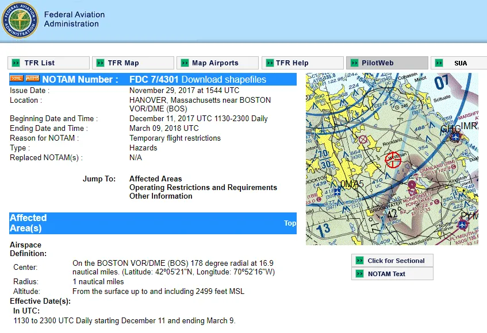Click the FAA seal logo
This screenshot has height=333, width=487.
pyautogui.click(x=20, y=20)
